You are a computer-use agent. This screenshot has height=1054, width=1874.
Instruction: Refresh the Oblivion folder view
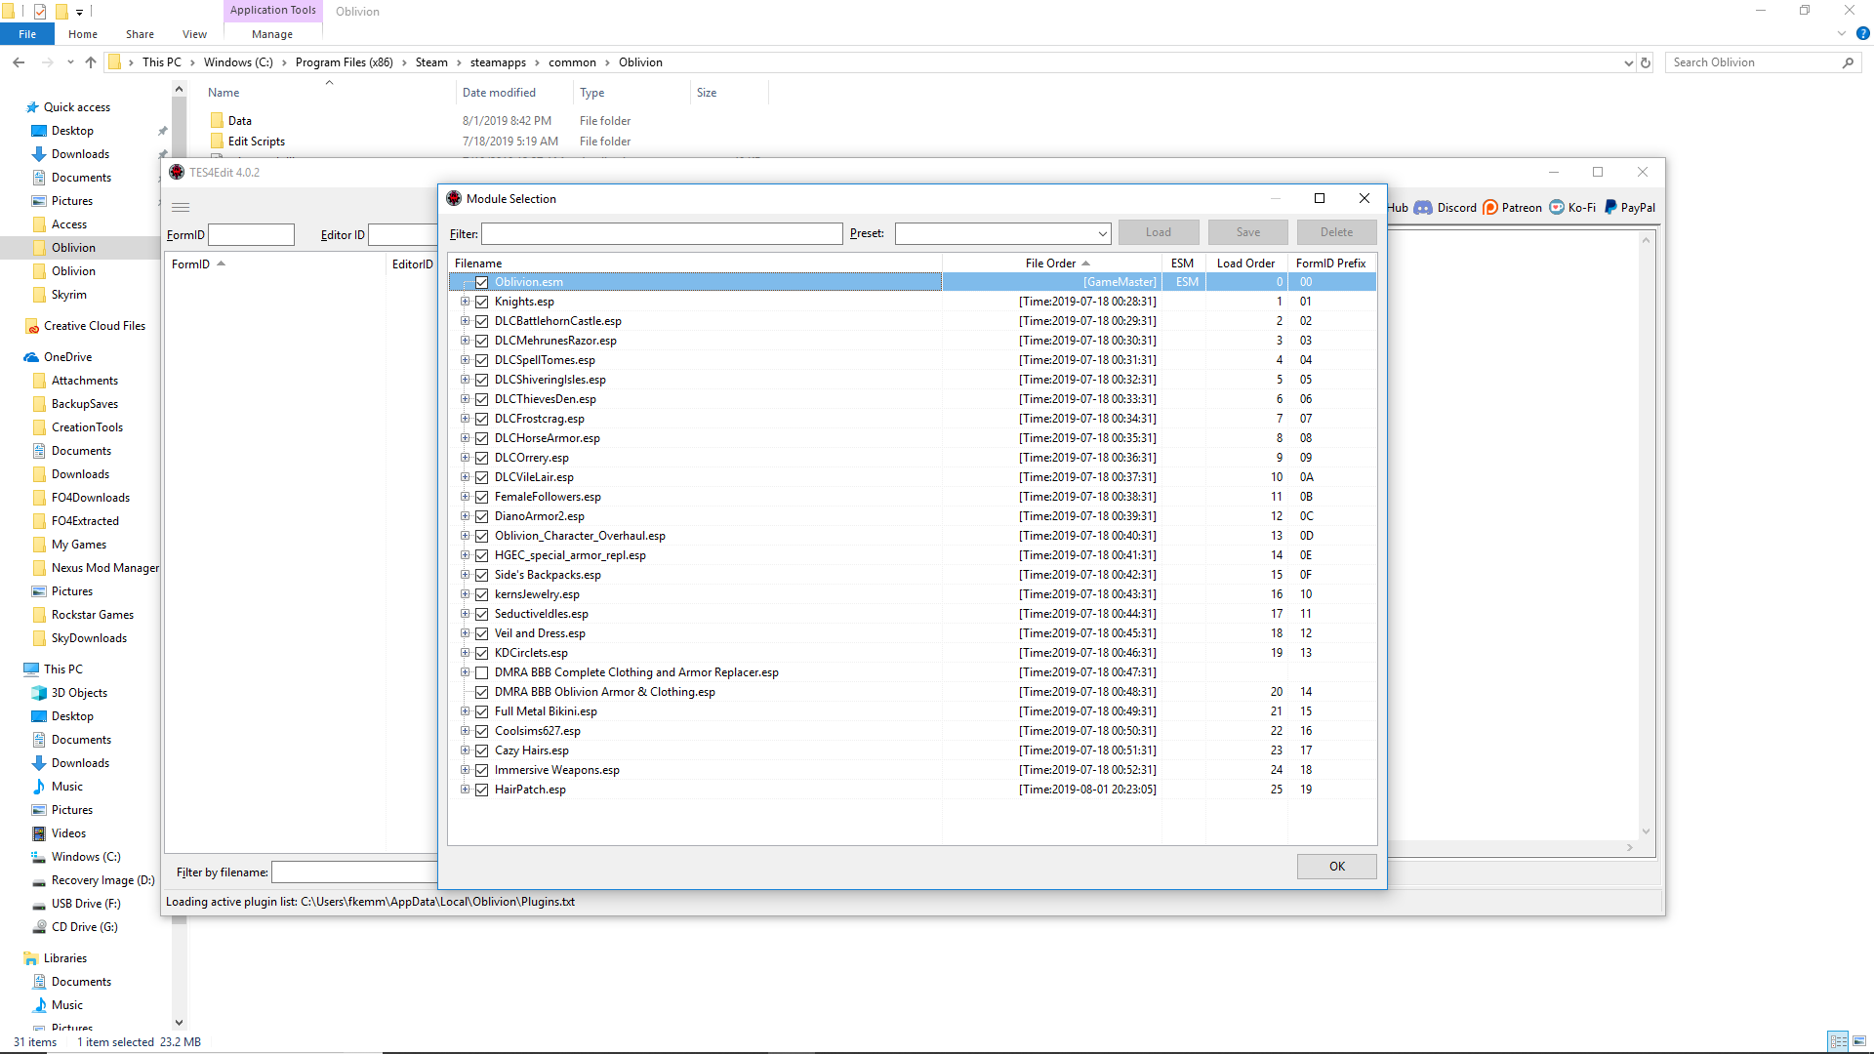(x=1646, y=62)
